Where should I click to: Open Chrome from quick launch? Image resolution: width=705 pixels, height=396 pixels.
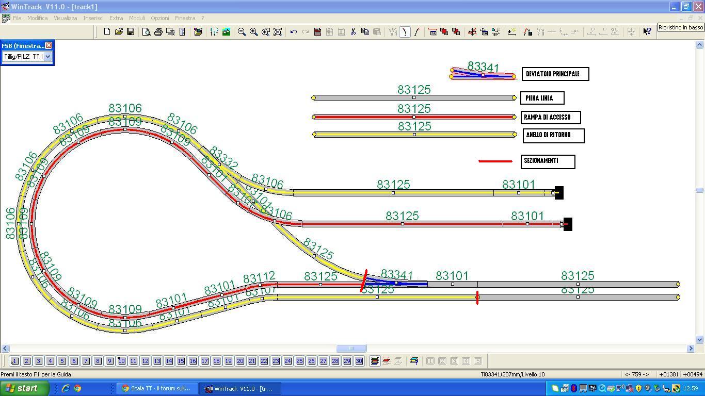77,388
